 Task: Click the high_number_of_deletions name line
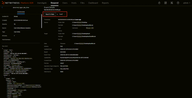(x=13, y=67)
